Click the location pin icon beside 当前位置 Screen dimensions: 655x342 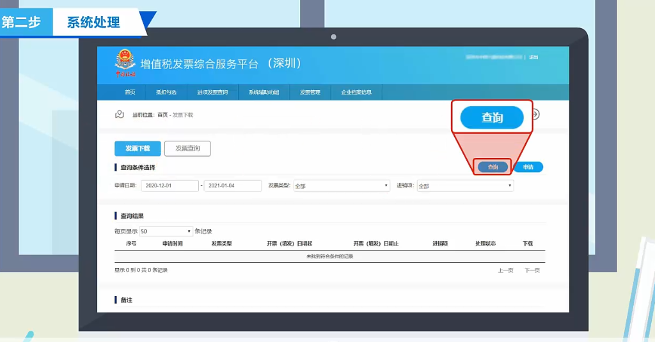[120, 114]
